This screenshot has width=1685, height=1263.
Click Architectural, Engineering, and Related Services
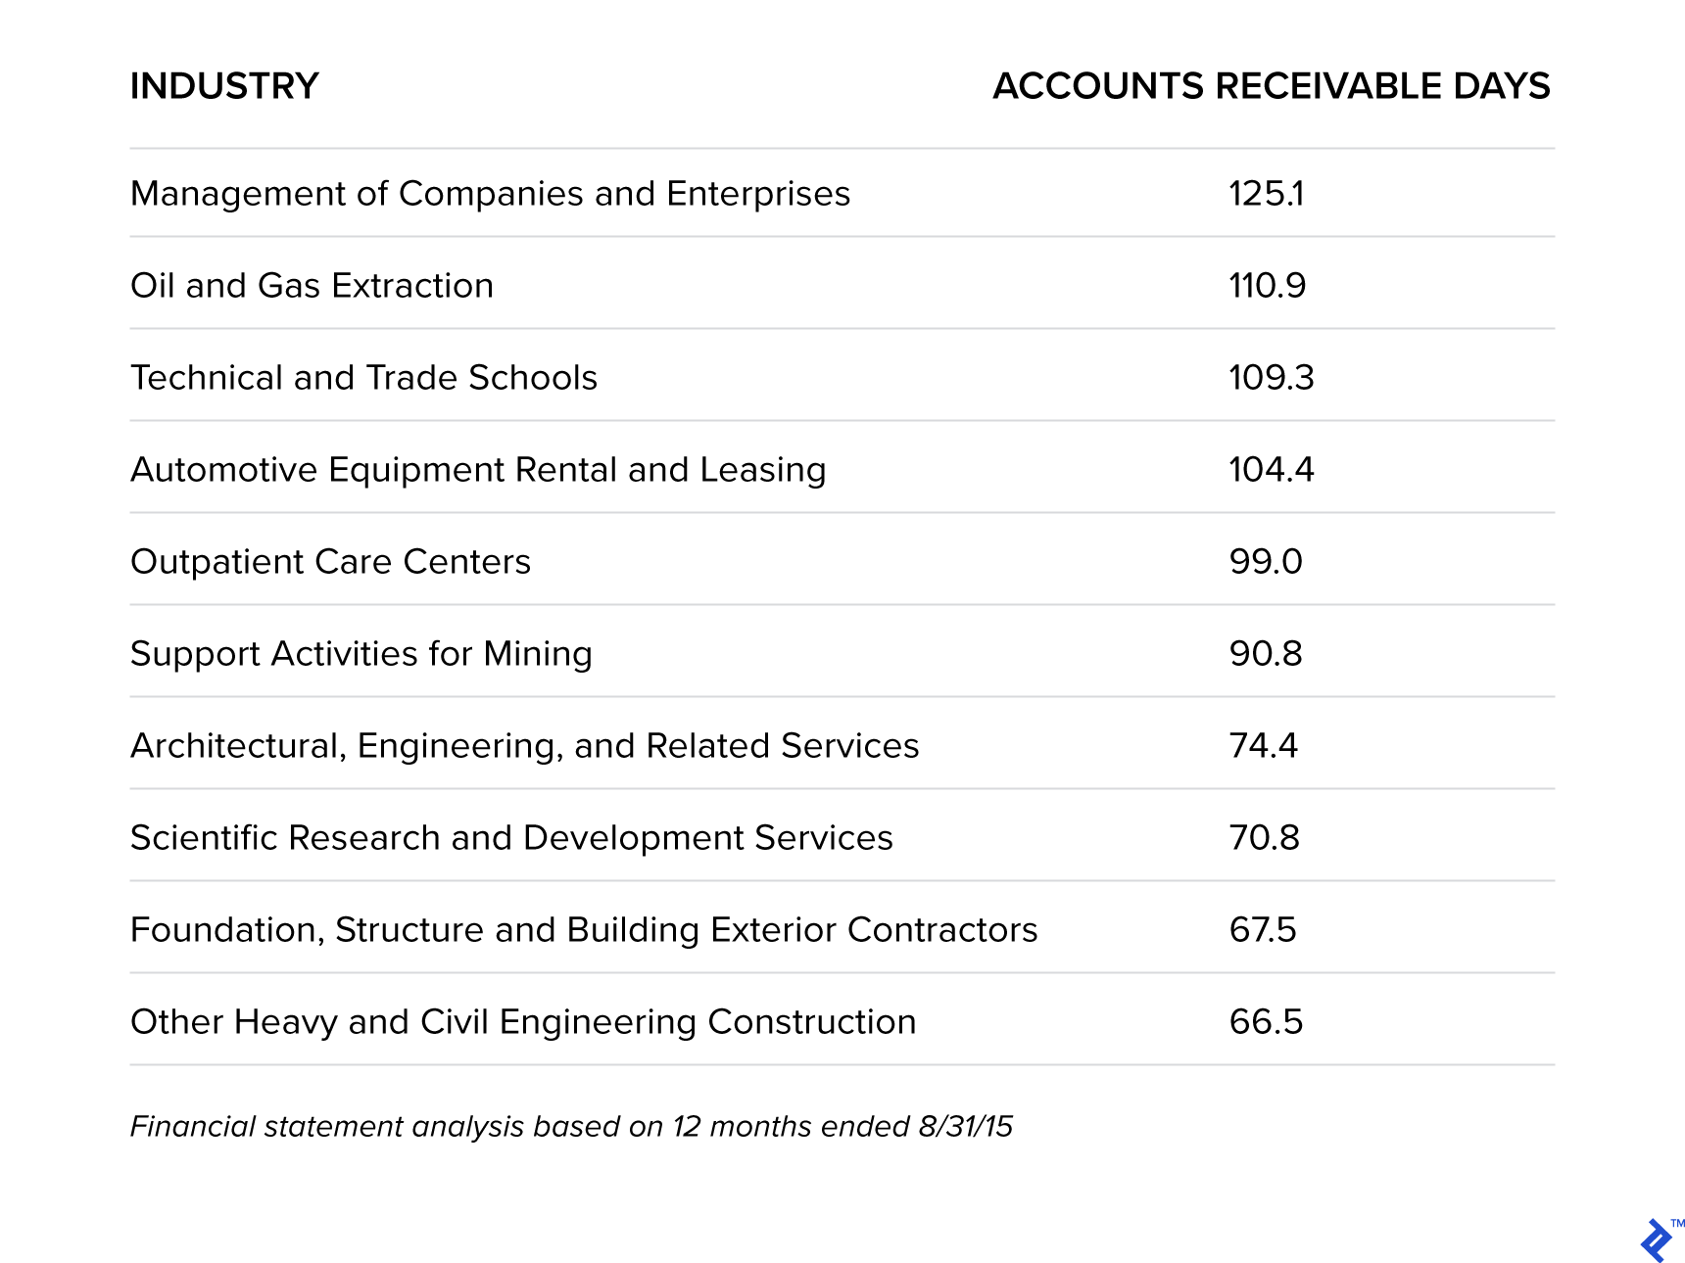(x=524, y=746)
